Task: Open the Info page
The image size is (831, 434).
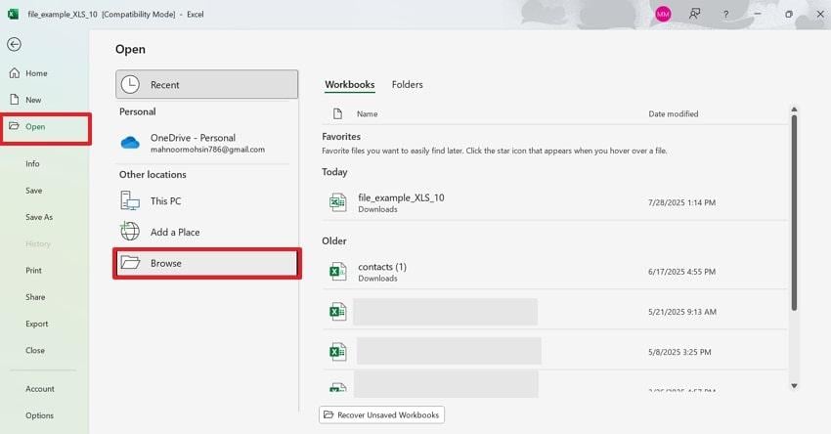Action: click(32, 164)
